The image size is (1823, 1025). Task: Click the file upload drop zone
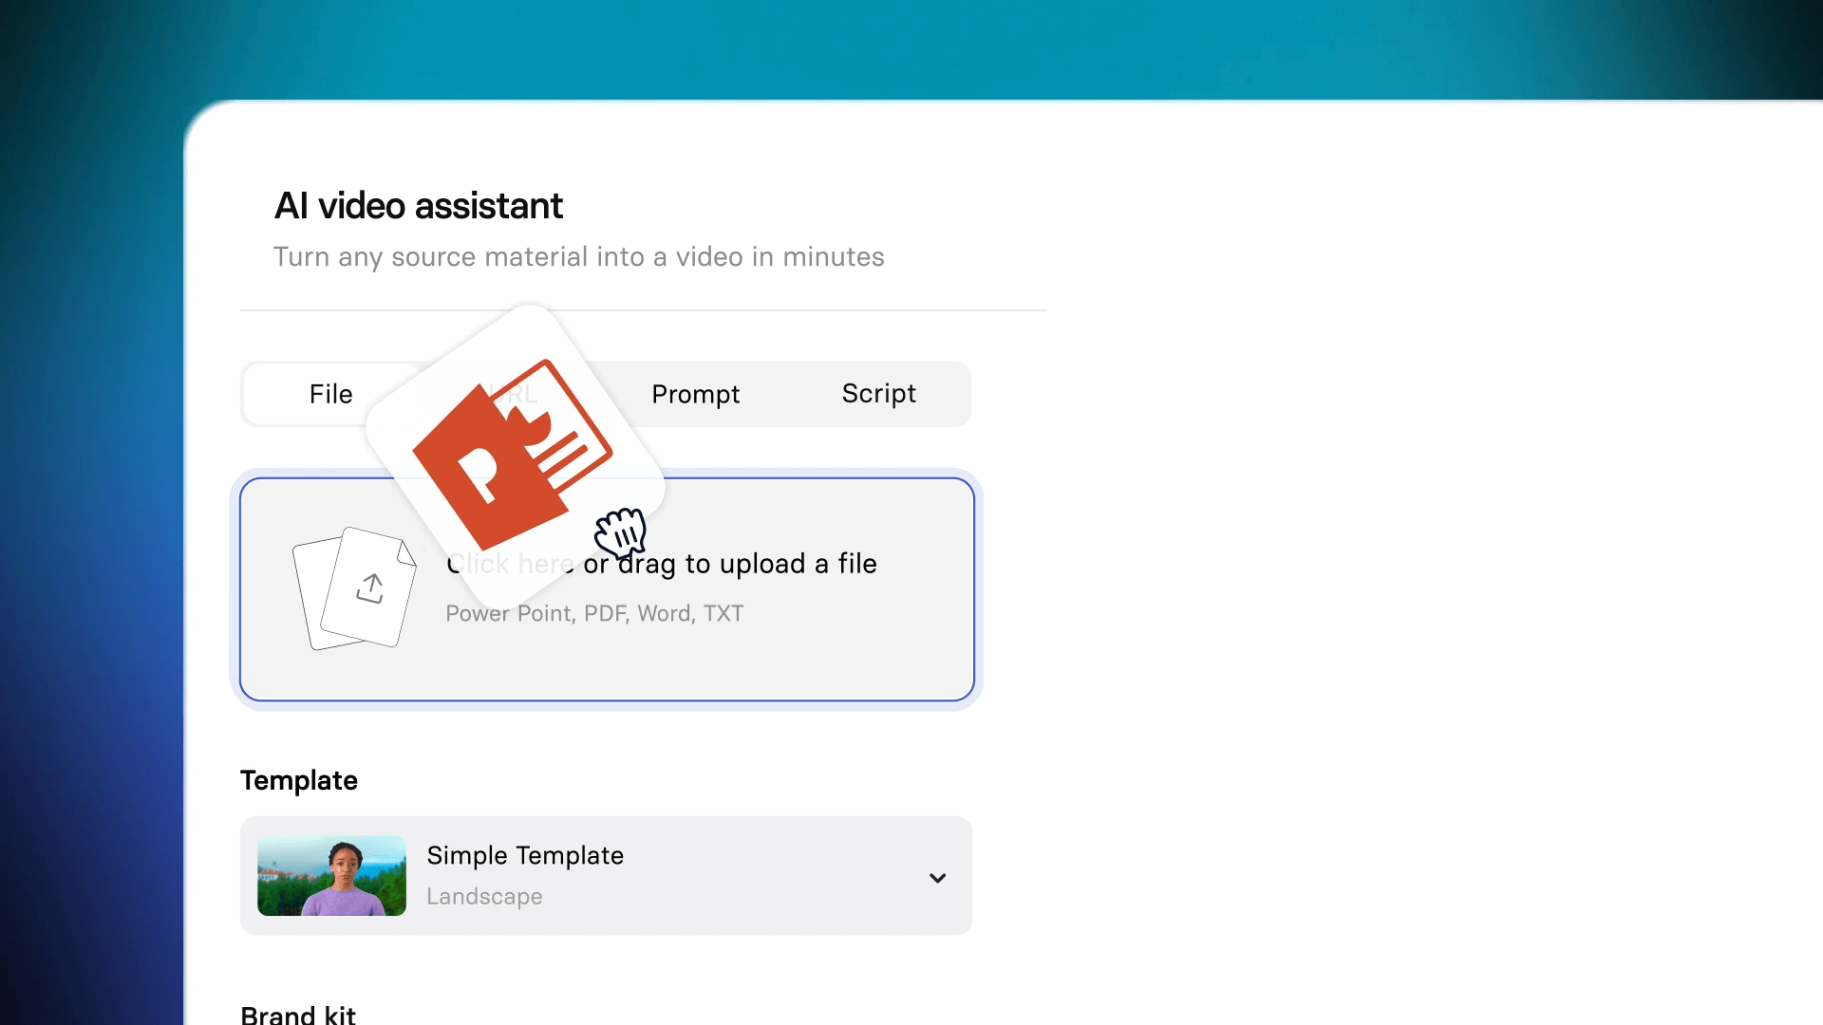point(607,589)
